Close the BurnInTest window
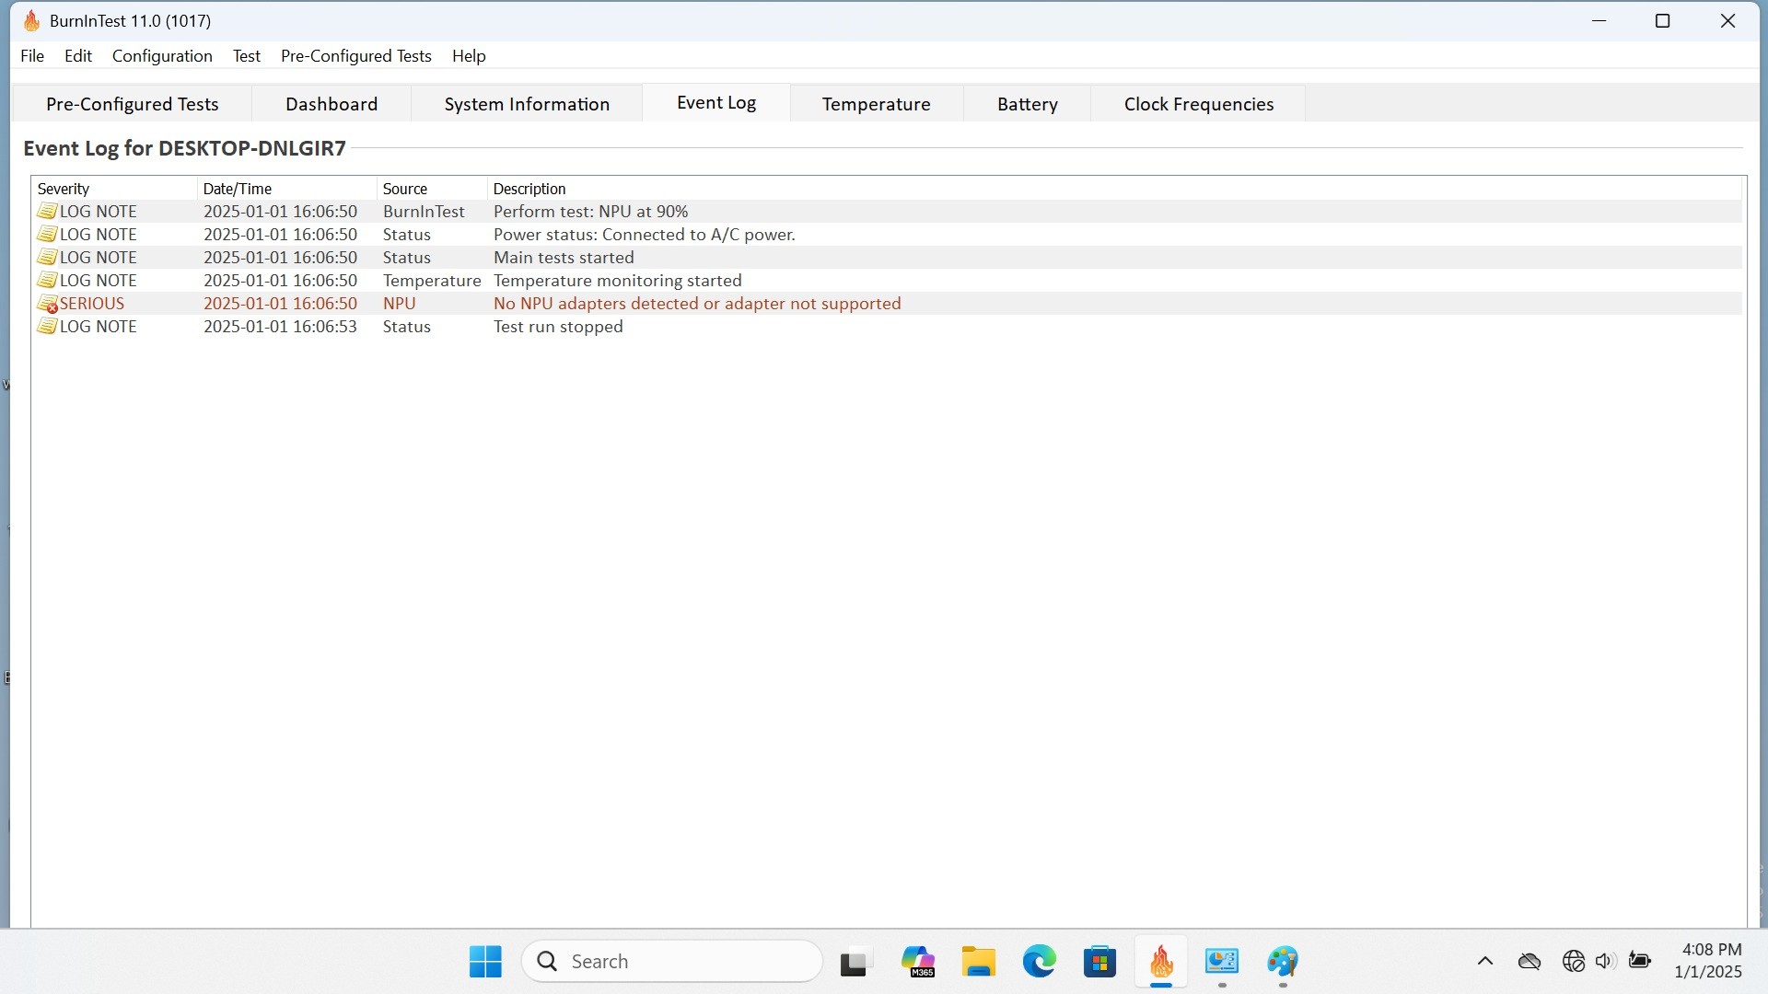 click(x=1728, y=21)
